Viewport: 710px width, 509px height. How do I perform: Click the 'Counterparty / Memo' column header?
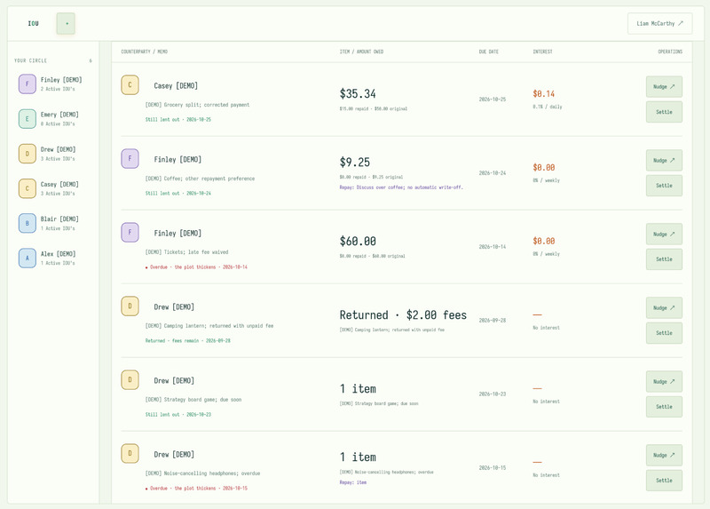(x=144, y=52)
